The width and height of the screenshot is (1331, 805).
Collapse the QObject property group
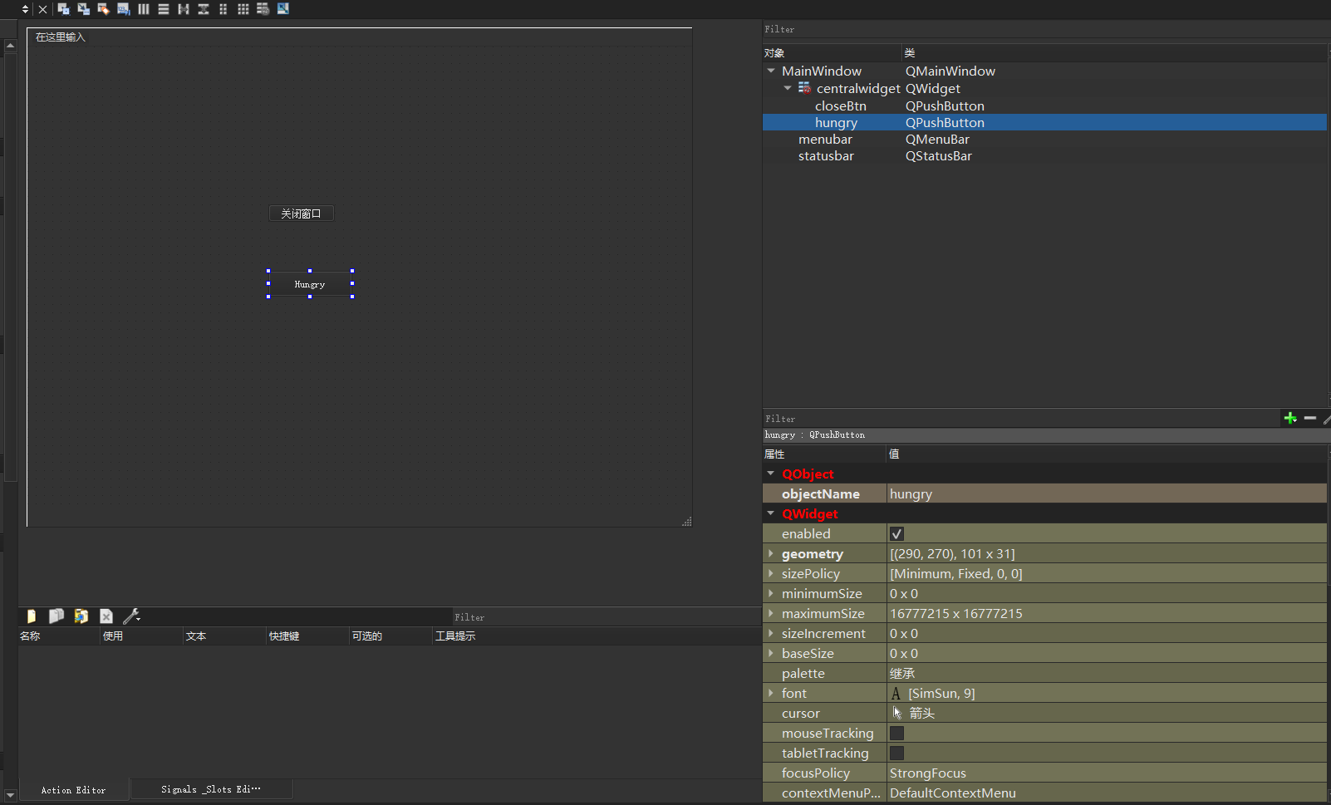pos(770,474)
